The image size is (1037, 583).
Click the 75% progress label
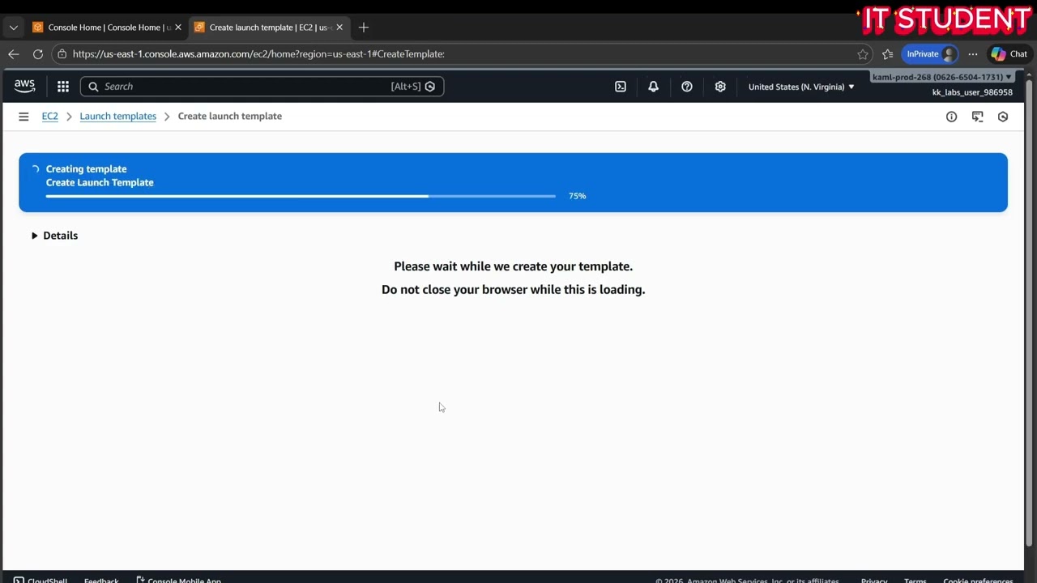(x=577, y=196)
